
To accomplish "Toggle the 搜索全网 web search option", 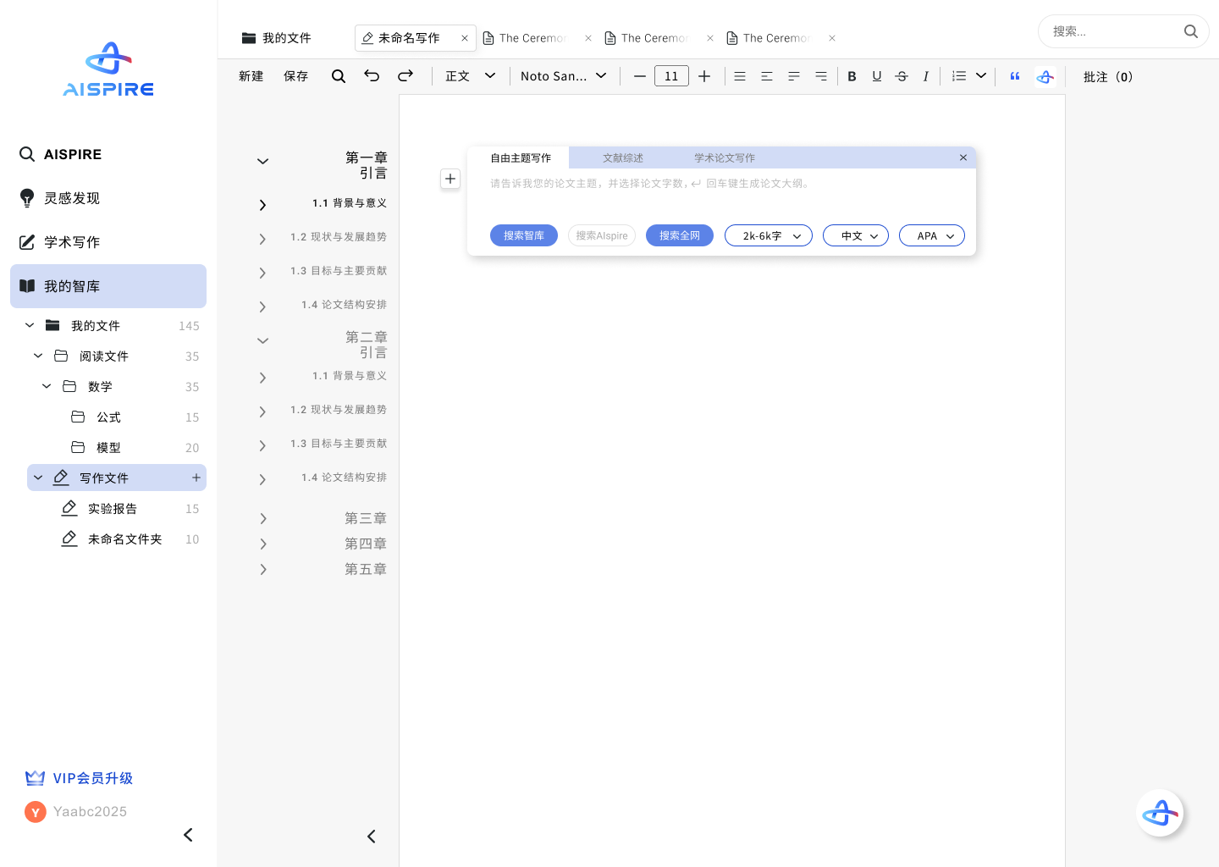I will 679,235.
